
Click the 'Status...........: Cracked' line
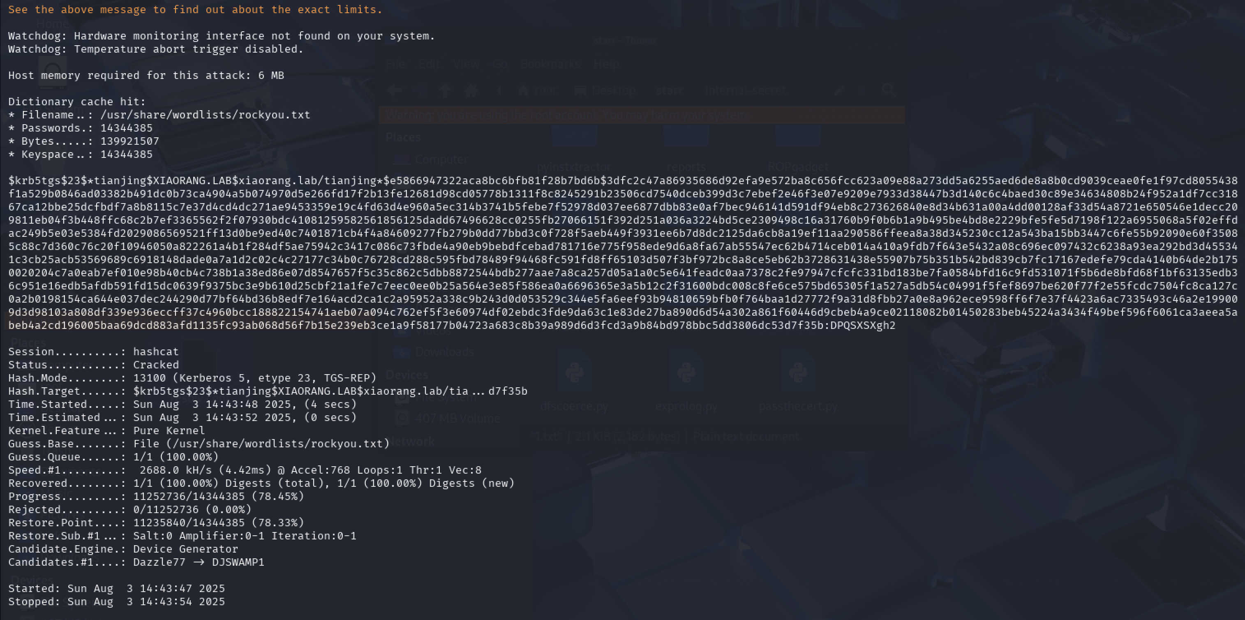93,365
